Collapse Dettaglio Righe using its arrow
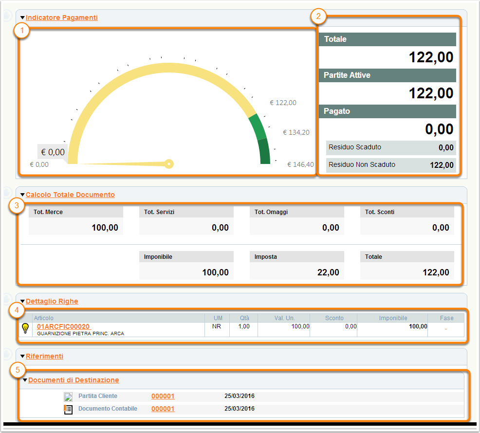Screen dimensions: 480x433 [x=22, y=302]
